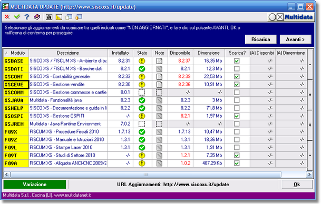Click XSOSPI warning status icon
Screen dimensions: 321x205
point(142,116)
